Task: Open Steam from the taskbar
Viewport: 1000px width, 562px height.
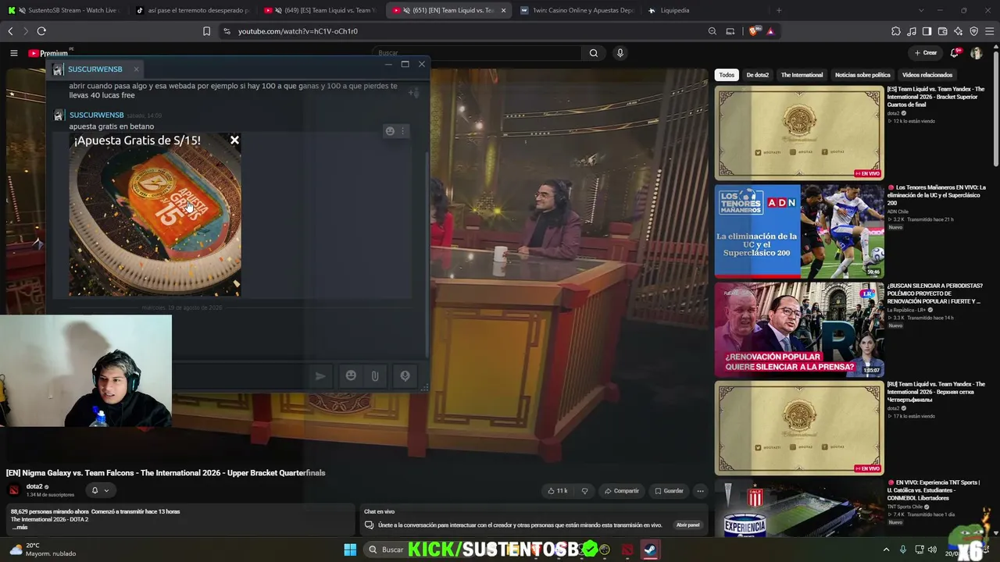Action: [x=650, y=550]
